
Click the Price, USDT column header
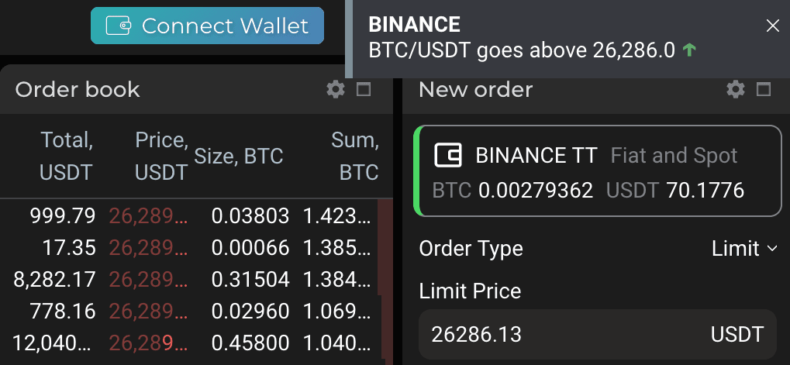pyautogui.click(x=162, y=157)
